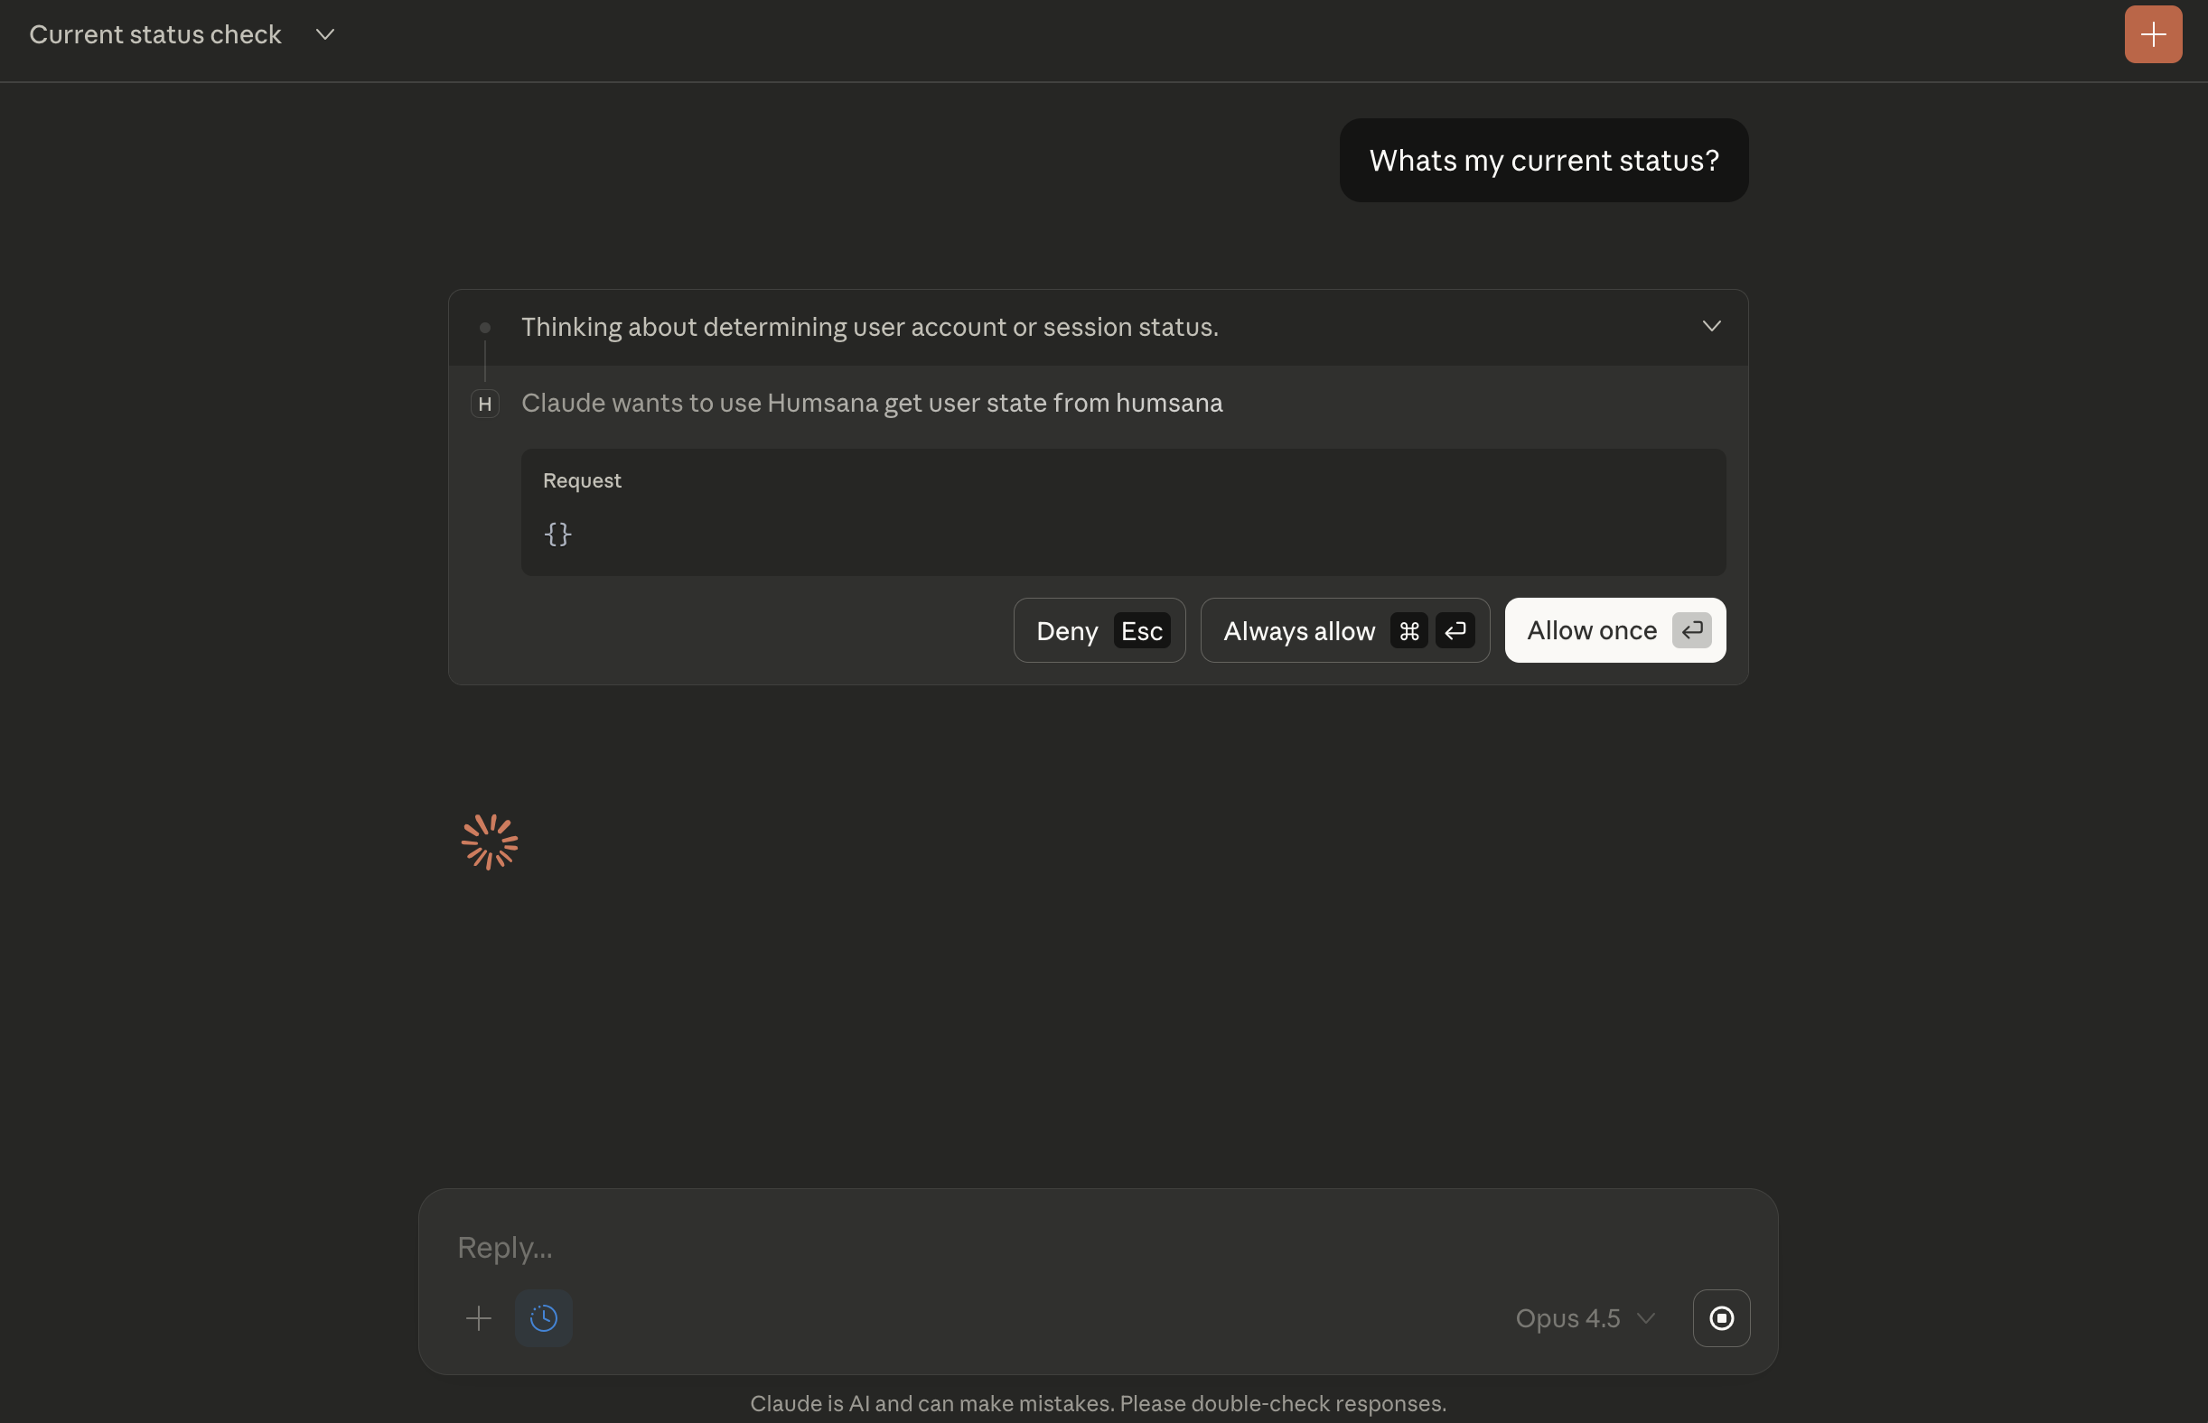This screenshot has width=2208, height=1423.
Task: Click the Current status check title
Action: coord(154,34)
